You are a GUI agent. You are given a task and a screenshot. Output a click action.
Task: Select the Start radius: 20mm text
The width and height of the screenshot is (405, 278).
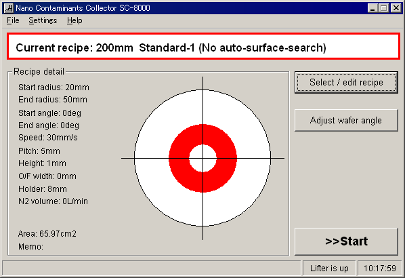pyautogui.click(x=54, y=87)
